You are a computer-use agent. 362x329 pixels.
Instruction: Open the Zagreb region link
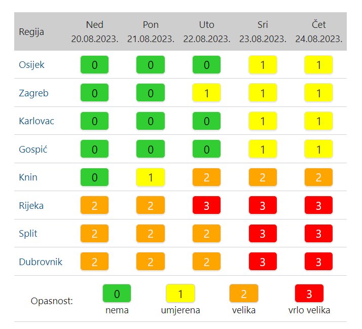(x=33, y=93)
